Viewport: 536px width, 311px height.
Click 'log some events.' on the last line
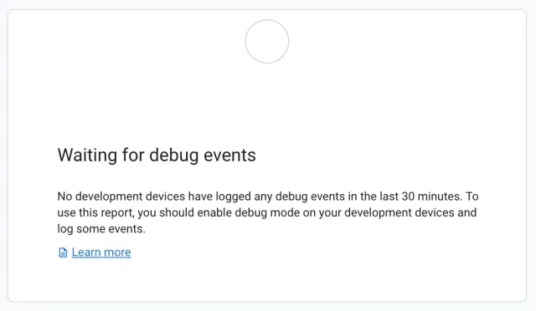(x=101, y=229)
